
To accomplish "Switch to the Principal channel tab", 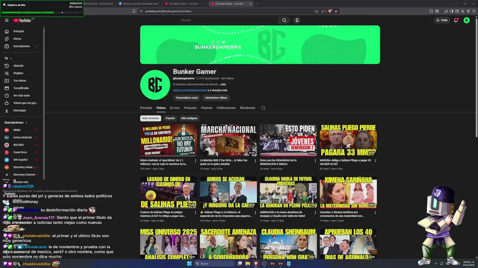I will (x=146, y=108).
